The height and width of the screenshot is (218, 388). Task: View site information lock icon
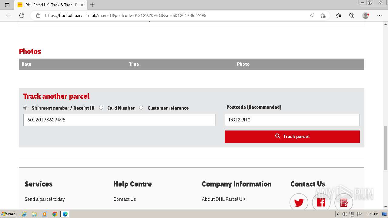tap(38, 15)
